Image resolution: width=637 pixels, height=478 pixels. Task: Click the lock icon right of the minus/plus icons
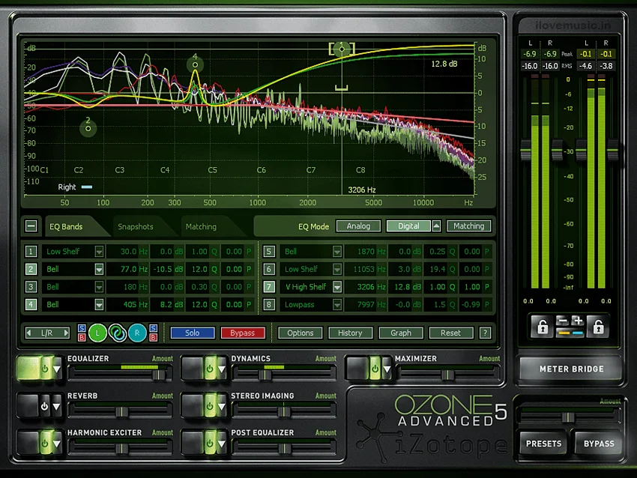598,327
